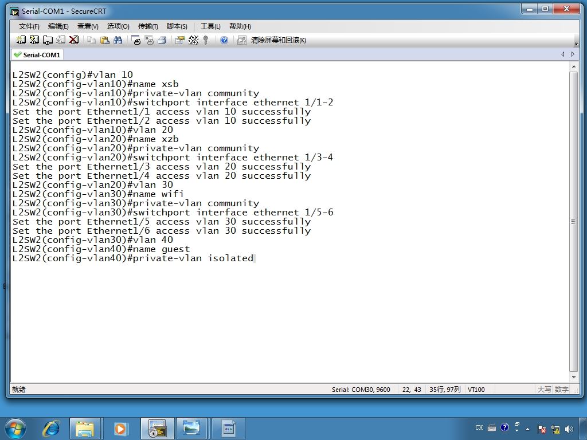Launch Internet Explorer from the taskbar

pos(51,429)
